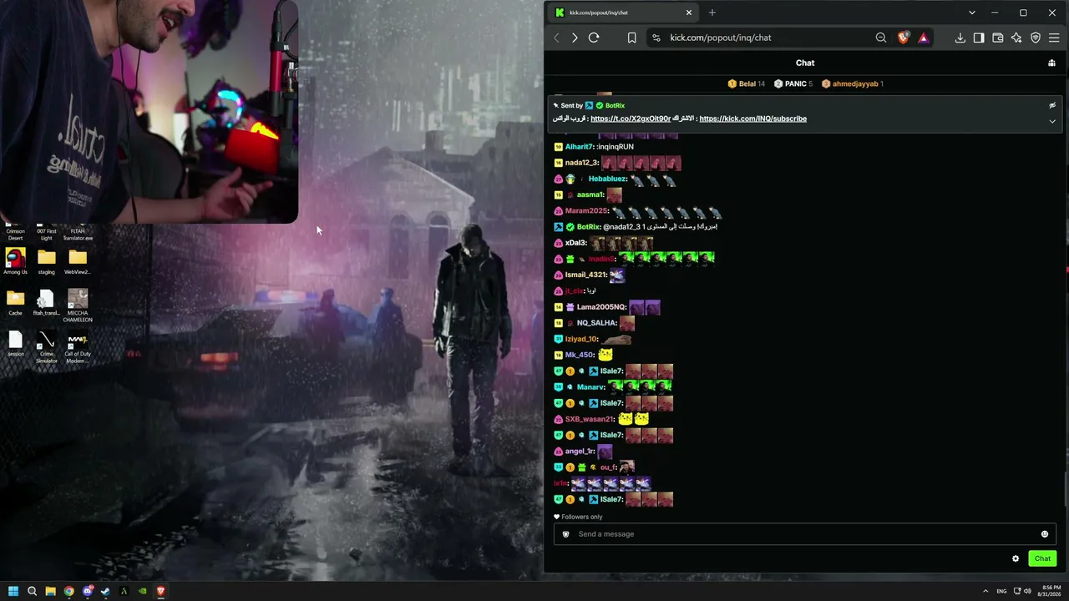The width and height of the screenshot is (1069, 601).
Task: Click username SXB_wasan21 in chat
Action: tap(590, 419)
